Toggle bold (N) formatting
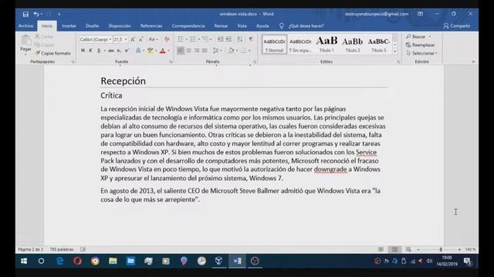Viewport: 494px width, 277px height. pos(83,51)
